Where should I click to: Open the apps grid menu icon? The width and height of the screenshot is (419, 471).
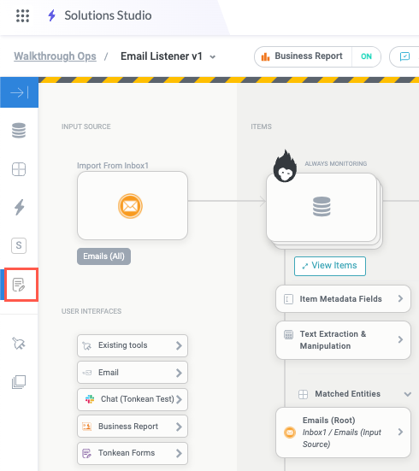pyautogui.click(x=22, y=15)
